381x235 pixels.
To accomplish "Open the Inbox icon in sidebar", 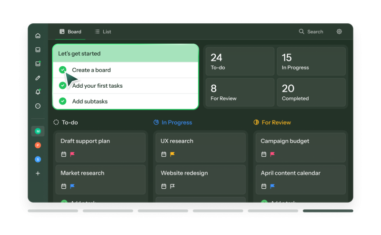I will (x=38, y=50).
